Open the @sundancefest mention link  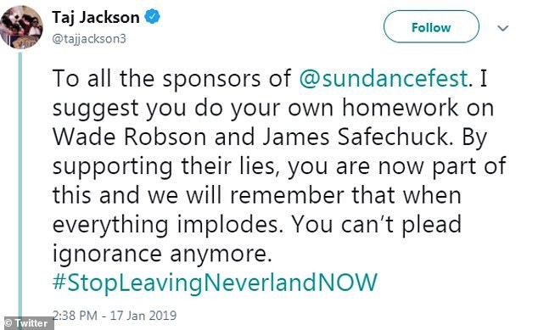pos(384,78)
